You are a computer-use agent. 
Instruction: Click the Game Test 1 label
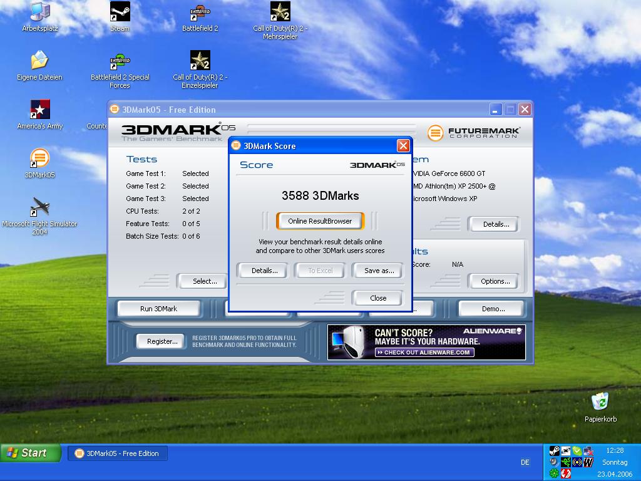pos(145,173)
